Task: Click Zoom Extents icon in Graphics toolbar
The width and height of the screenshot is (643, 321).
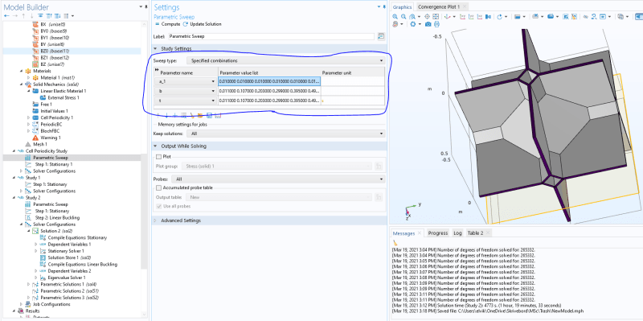Action: coord(436,16)
